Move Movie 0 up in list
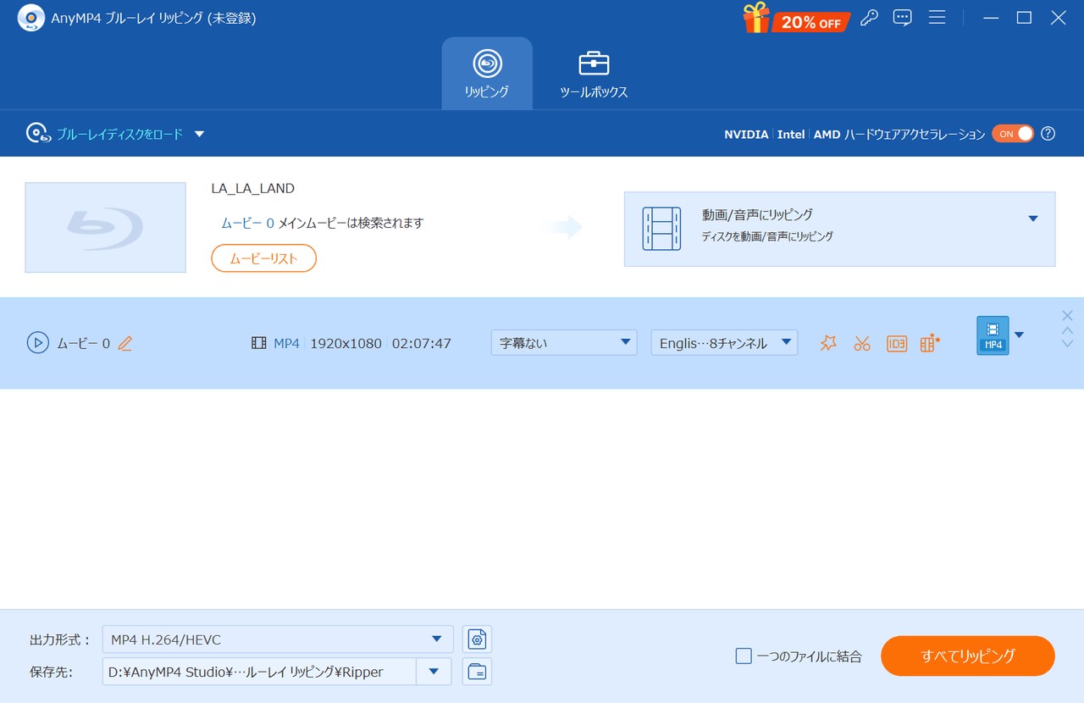The image size is (1084, 703). point(1067,329)
